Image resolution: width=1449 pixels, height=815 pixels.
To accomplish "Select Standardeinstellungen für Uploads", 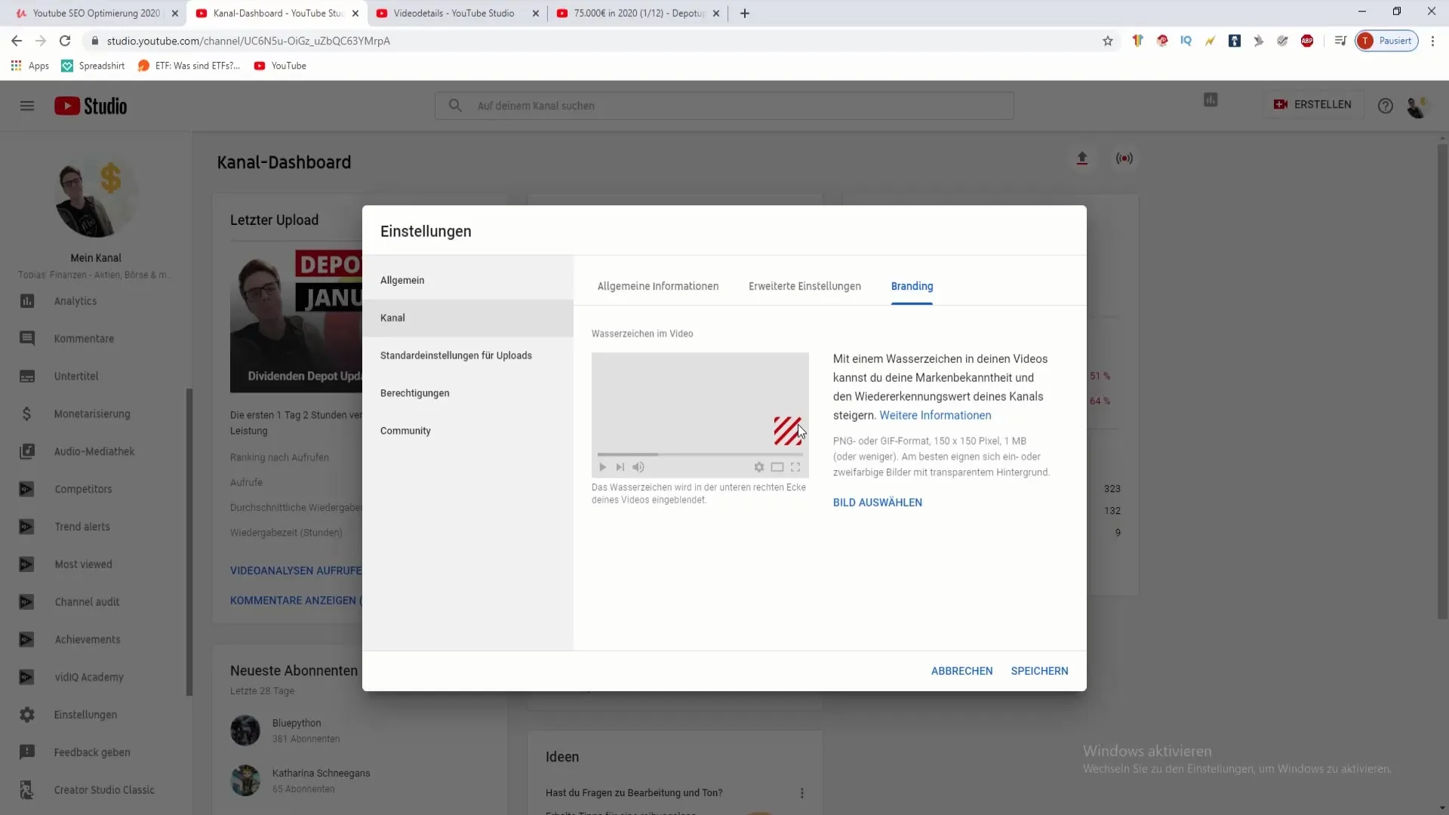I will pos(468,355).
